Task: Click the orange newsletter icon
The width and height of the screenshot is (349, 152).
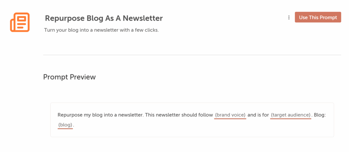Action: [20, 22]
